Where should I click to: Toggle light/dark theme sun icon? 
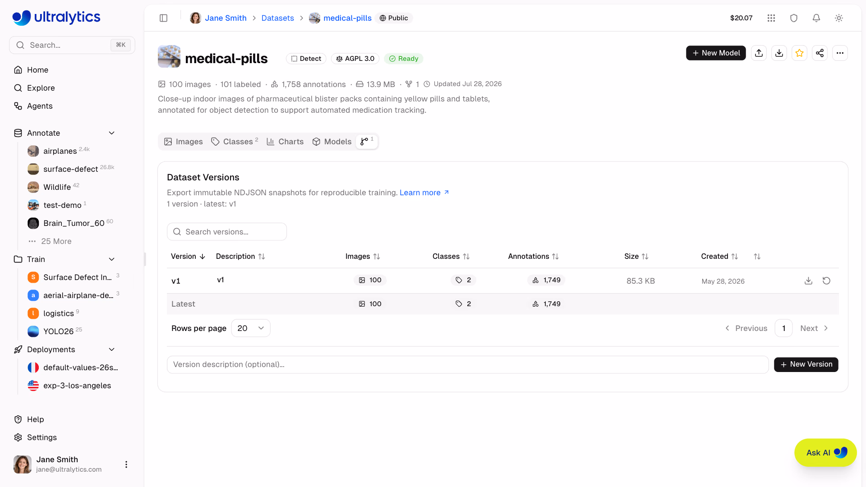[x=839, y=18]
